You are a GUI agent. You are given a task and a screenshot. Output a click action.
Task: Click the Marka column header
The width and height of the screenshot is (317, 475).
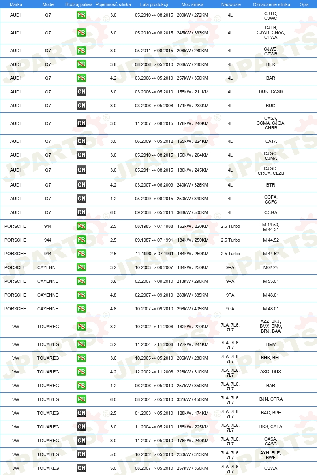pos(16,4)
